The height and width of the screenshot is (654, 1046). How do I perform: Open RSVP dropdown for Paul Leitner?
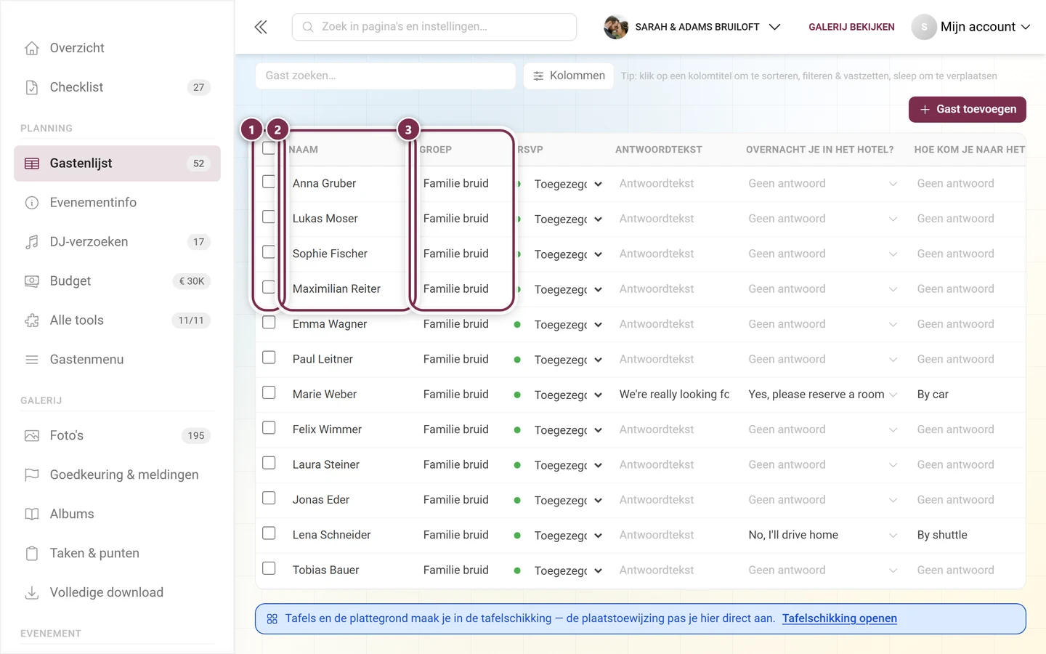(568, 360)
